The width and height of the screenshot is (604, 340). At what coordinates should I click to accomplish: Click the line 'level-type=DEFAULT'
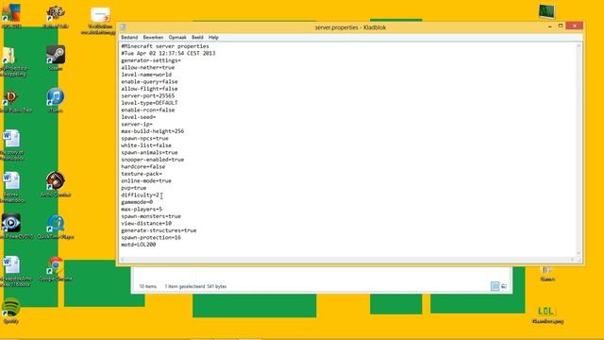(x=149, y=103)
